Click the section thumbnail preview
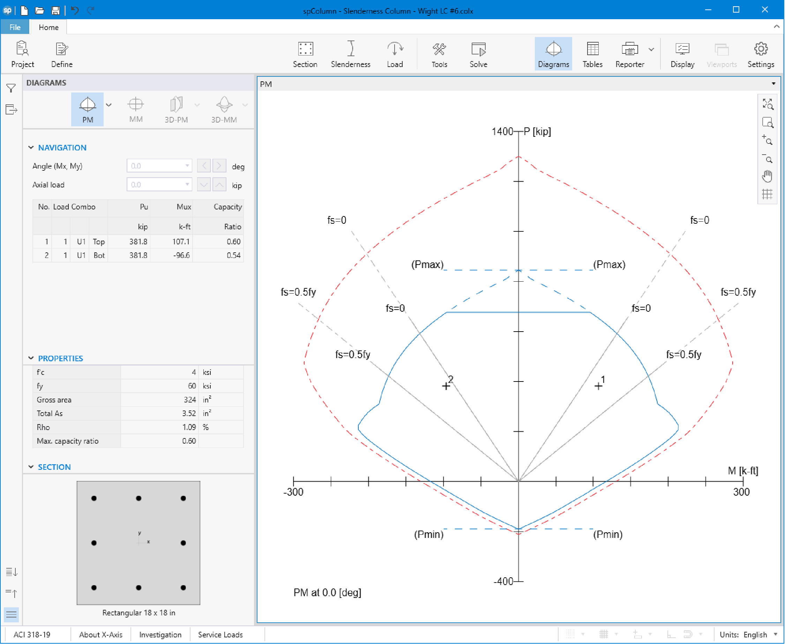 [138, 543]
